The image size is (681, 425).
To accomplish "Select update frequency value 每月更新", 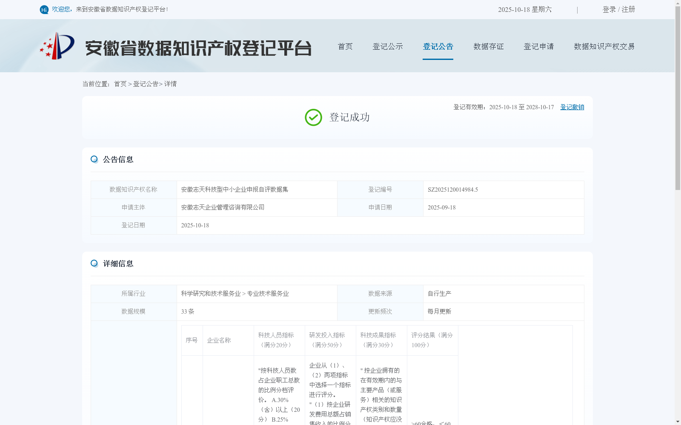I will (439, 312).
